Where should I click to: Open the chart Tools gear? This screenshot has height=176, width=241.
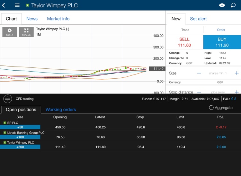10,32
